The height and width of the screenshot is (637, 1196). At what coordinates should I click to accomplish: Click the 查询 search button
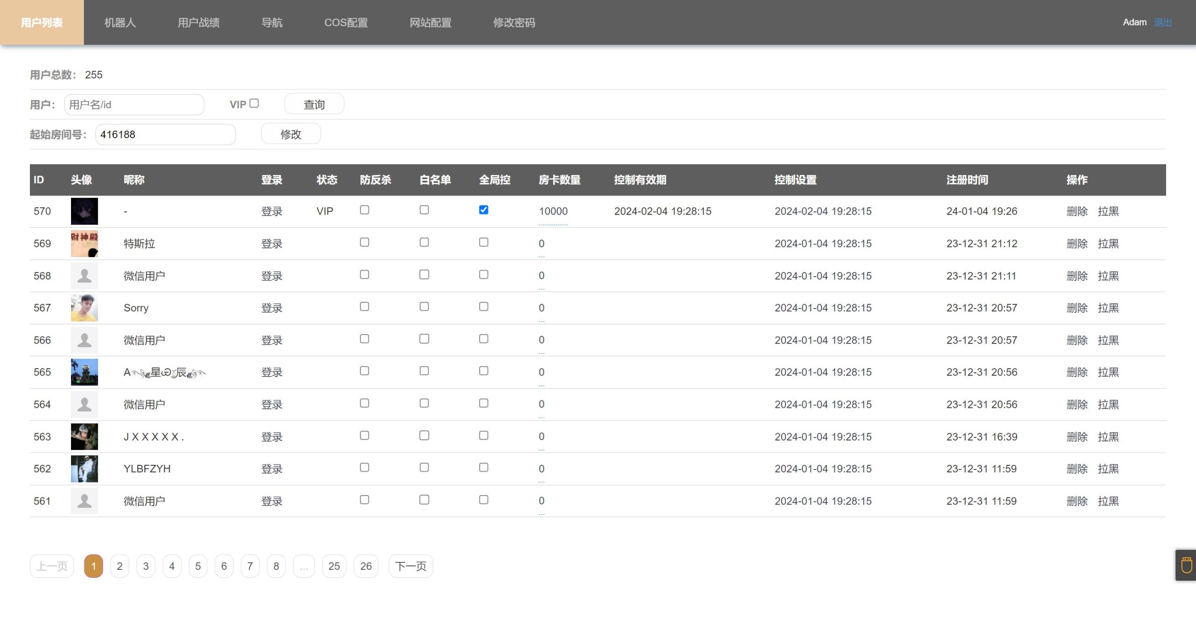pos(314,104)
